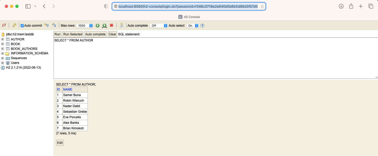This screenshot has width=378, height=156.
Task: Click the green Run toolbar icon
Action: [x=98, y=26]
